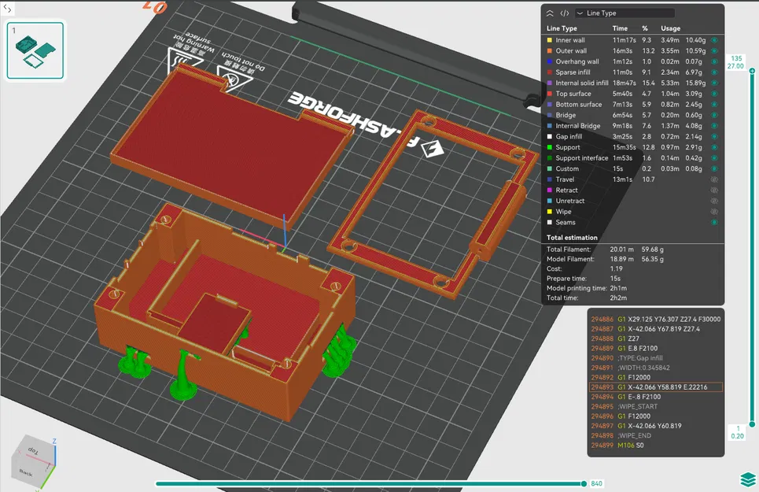Hide Gap infill lines
Image resolution: width=759 pixels, height=492 pixels.
coord(714,136)
